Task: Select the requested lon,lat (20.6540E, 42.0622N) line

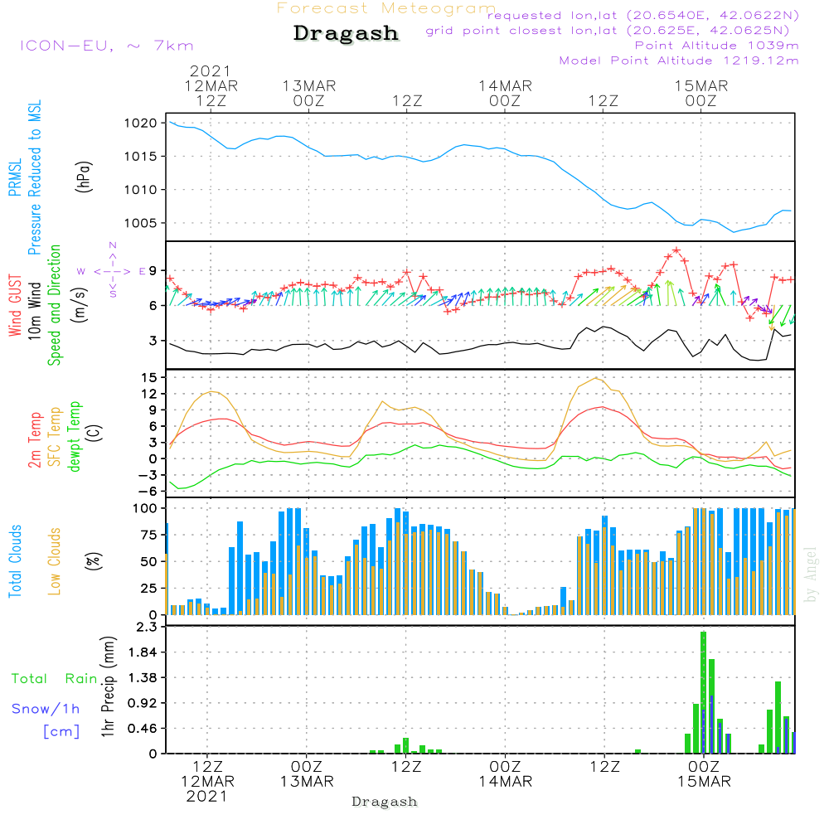Action: coord(642,15)
